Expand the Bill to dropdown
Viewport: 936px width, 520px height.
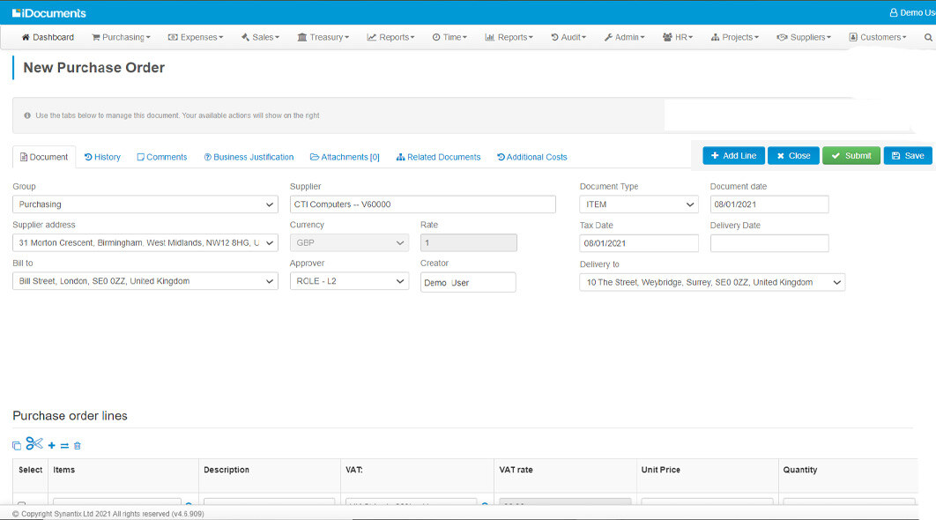[x=145, y=281]
